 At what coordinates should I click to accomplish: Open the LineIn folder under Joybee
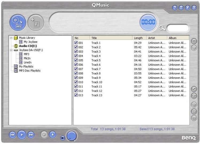click(x=28, y=62)
